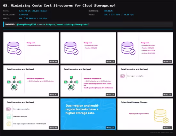The width and height of the screenshot is (176, 136).
Task: Click Class B operations text in the 00:01:26 frame
Action: (98, 88)
